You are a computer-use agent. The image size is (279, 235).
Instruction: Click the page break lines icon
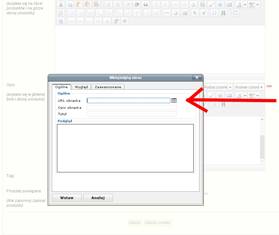pos(125,21)
